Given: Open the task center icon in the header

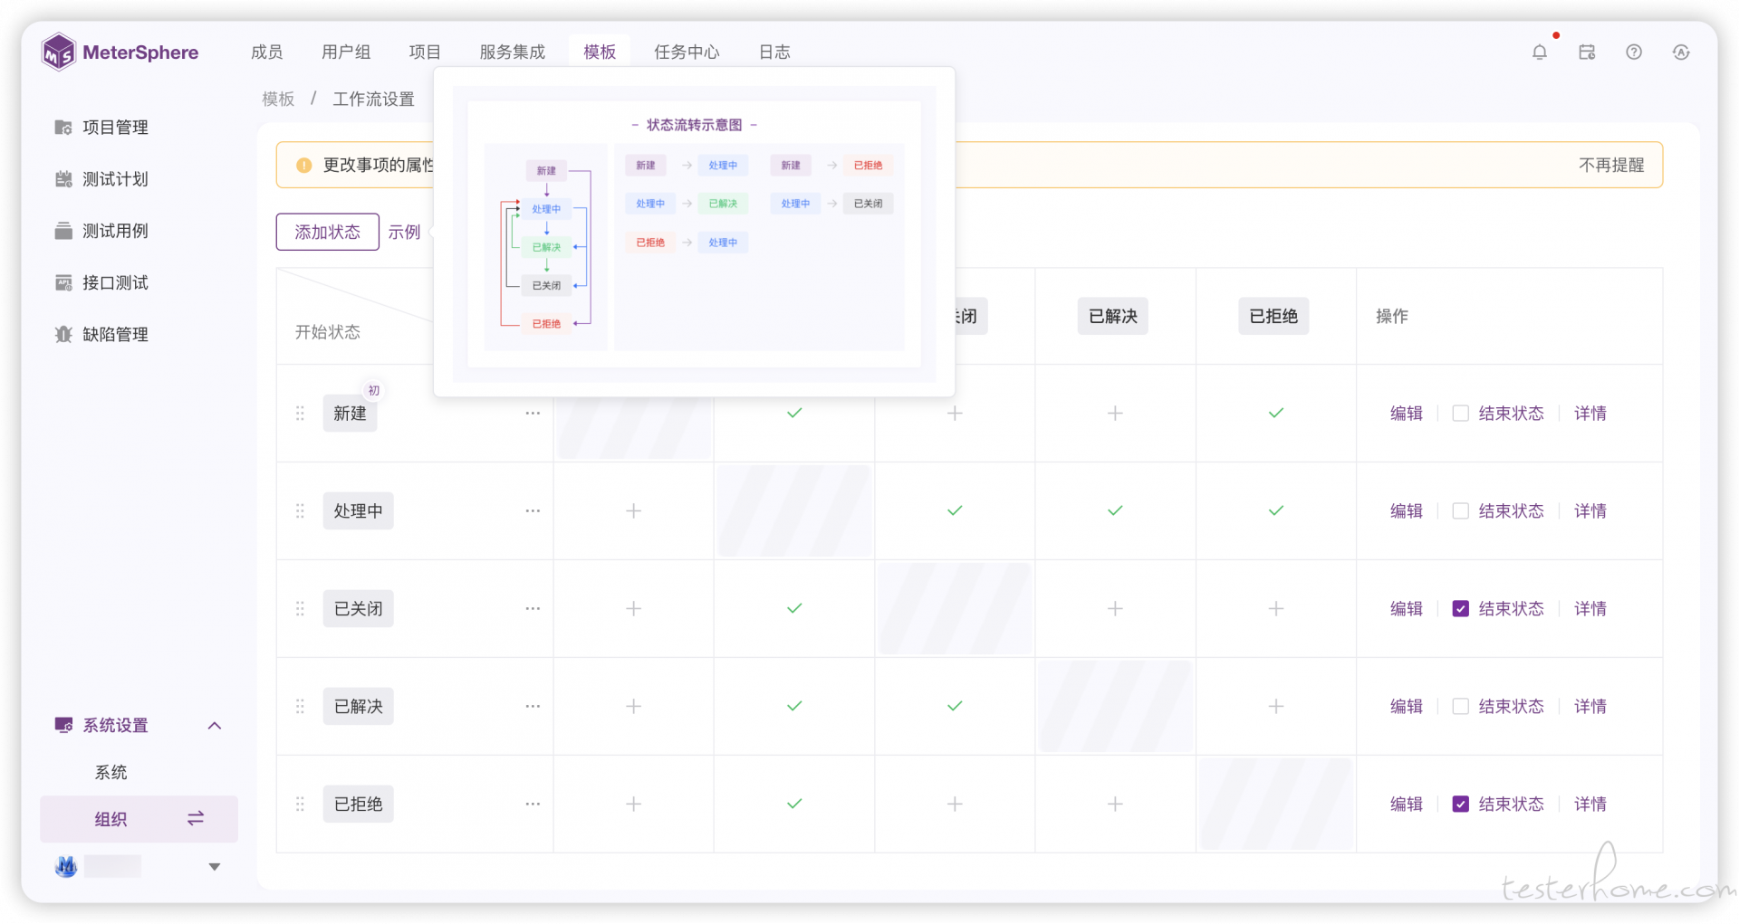Looking at the screenshot, I should tap(1587, 52).
